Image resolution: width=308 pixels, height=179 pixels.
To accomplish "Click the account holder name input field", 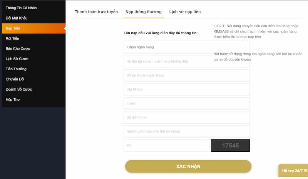I will [x=187, y=61].
